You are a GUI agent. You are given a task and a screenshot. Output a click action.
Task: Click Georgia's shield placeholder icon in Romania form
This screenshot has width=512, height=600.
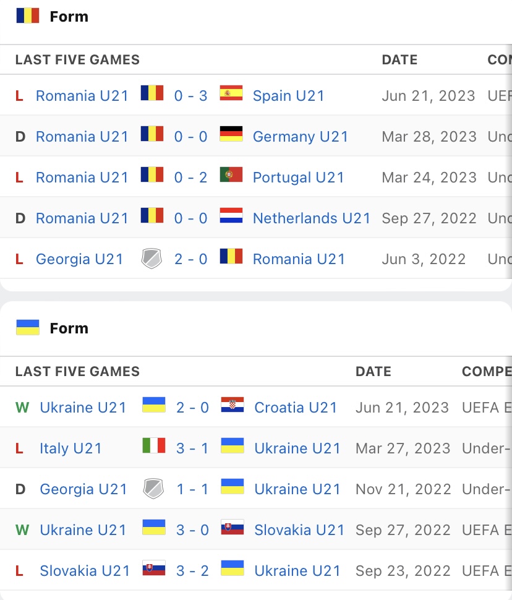click(x=152, y=259)
